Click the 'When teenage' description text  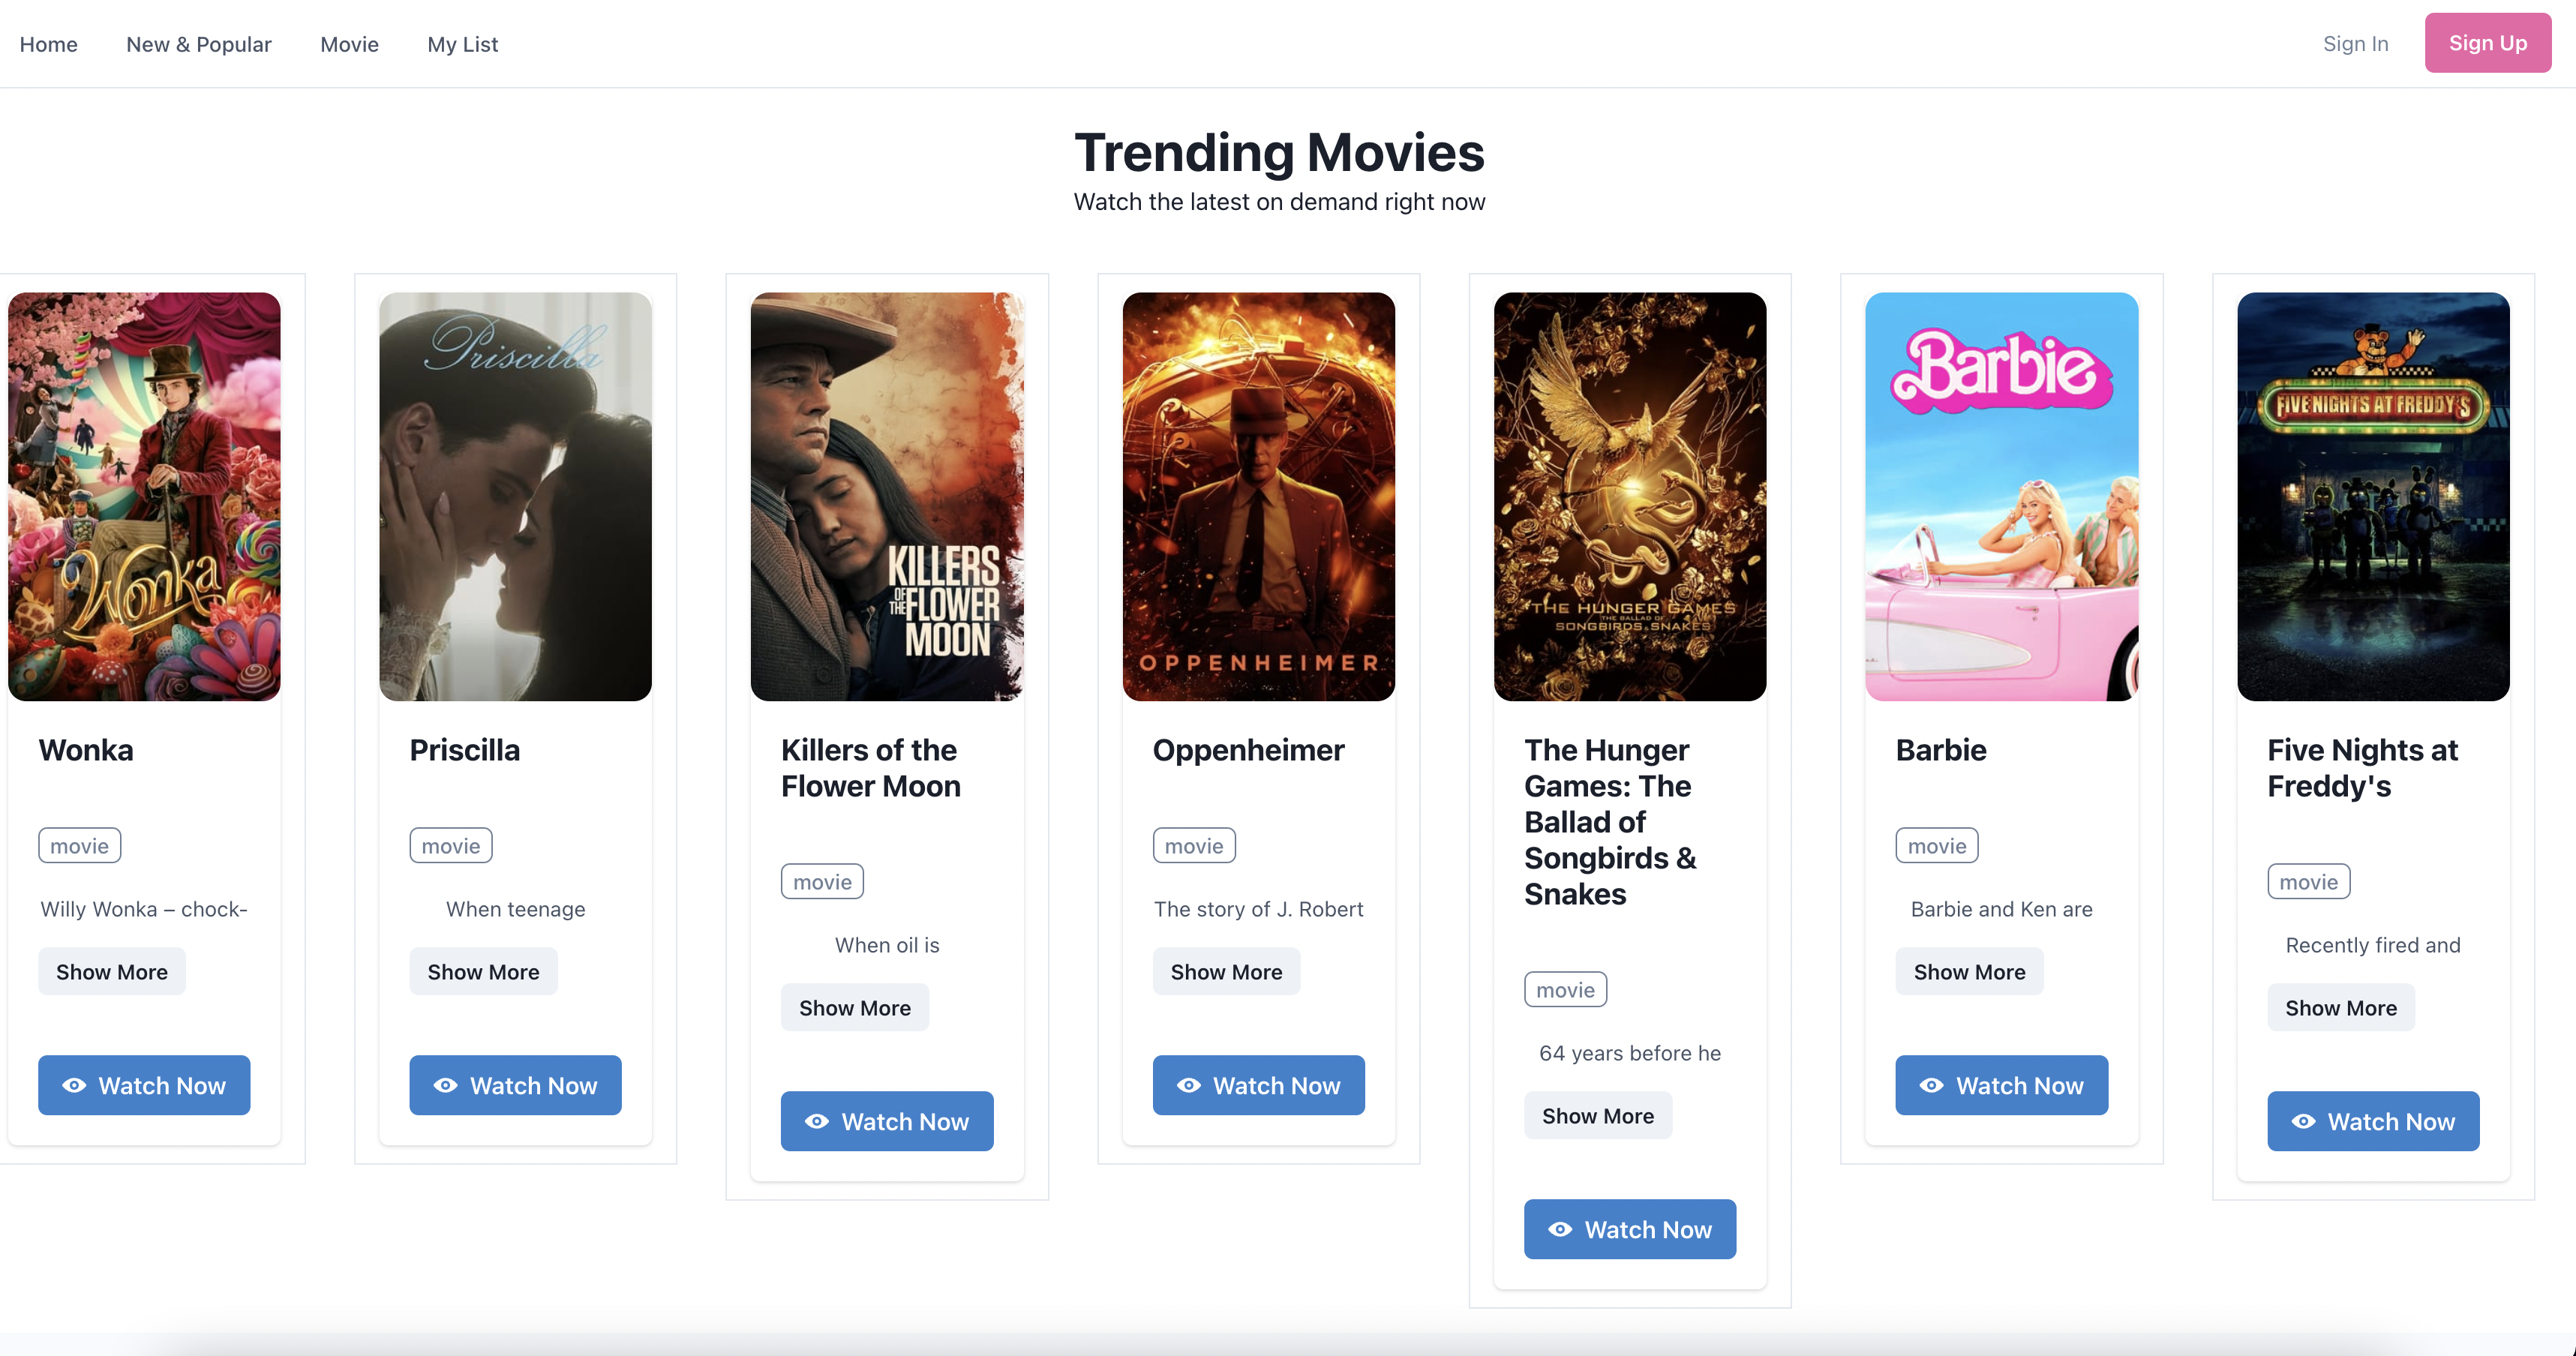coord(515,908)
